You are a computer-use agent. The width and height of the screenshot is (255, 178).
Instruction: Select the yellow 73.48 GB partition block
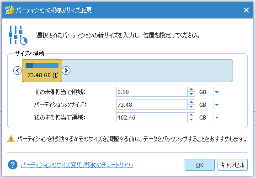(42, 71)
